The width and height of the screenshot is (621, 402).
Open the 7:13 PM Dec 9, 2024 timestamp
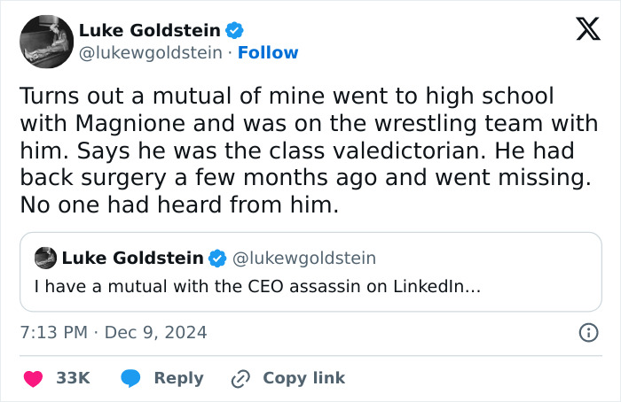point(114,333)
